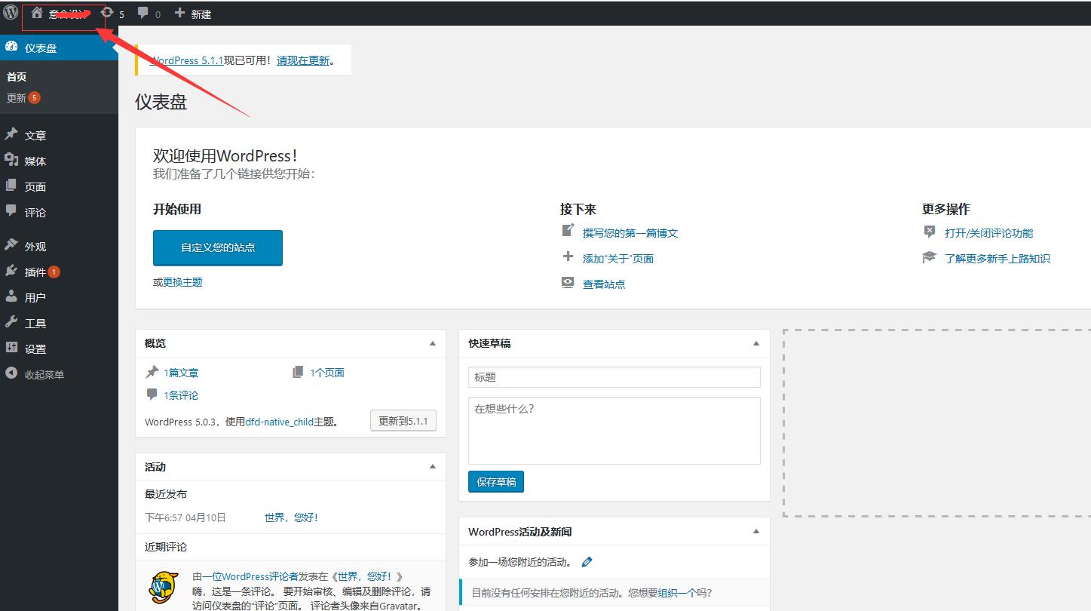Click the comments-off icon beside 打开/关闭评论功能
1091x611 pixels.
click(930, 231)
